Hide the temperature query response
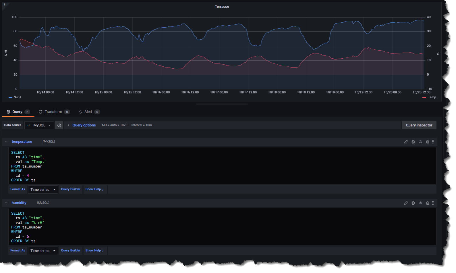Screen dimensions: 456x273 tap(420, 142)
